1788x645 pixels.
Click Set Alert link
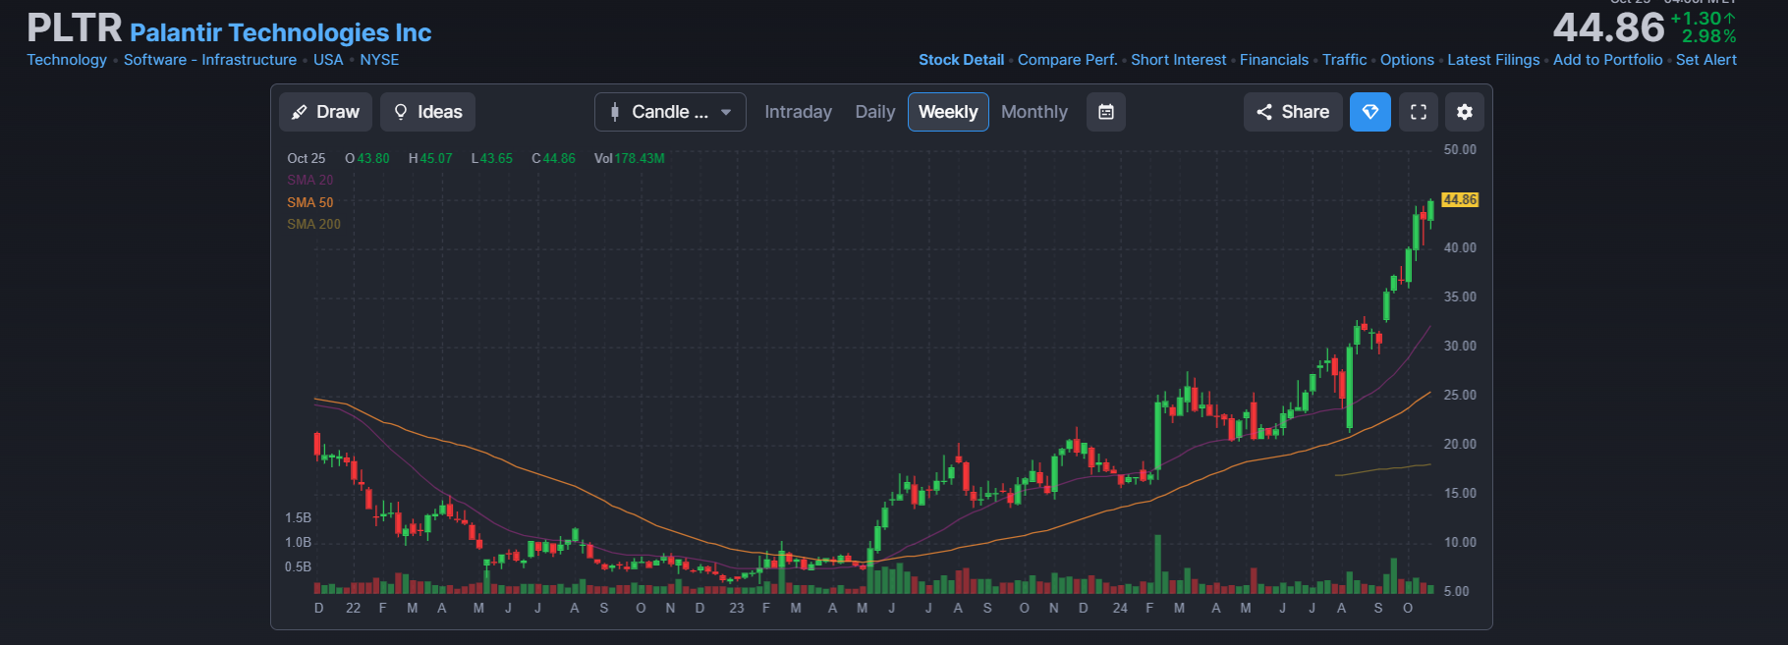[x=1705, y=60]
